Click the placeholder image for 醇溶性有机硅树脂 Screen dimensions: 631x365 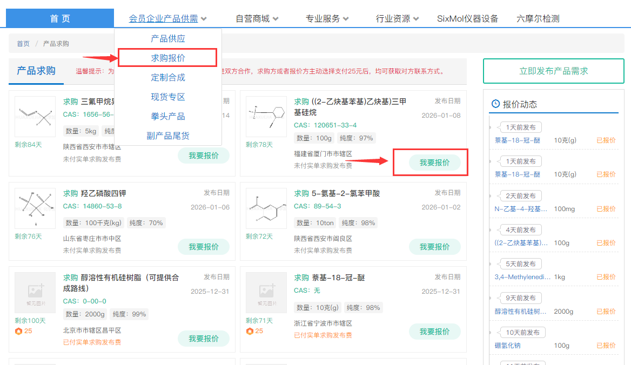click(35, 293)
